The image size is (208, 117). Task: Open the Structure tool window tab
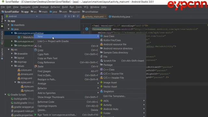(2, 38)
